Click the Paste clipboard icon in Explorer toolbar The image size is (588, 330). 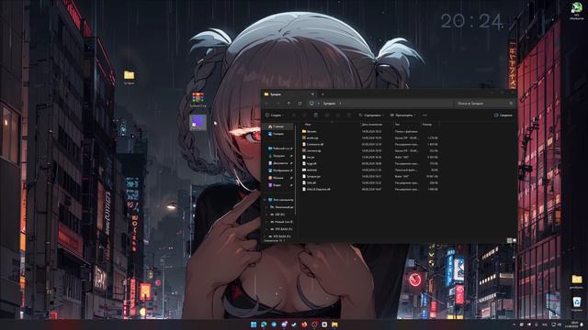click(x=316, y=115)
